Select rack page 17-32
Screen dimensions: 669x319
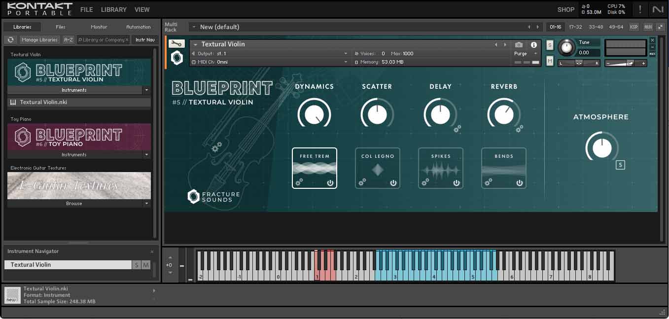pos(575,27)
